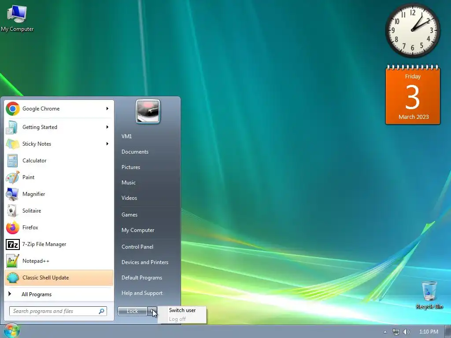Click the 7-Zip File Manager label
The image size is (451, 338).
44,244
